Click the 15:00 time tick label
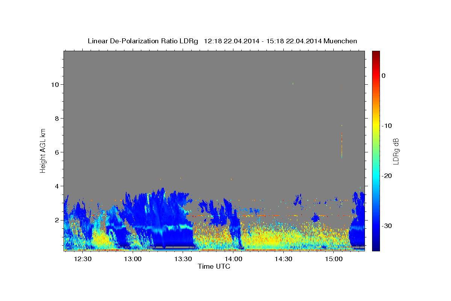 point(334,259)
